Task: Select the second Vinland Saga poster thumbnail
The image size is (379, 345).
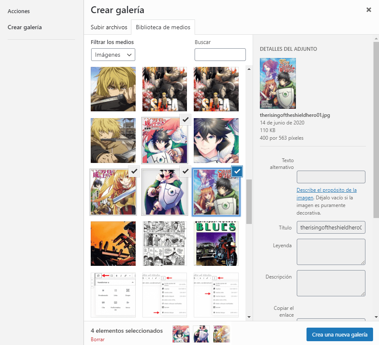Action: click(216, 89)
